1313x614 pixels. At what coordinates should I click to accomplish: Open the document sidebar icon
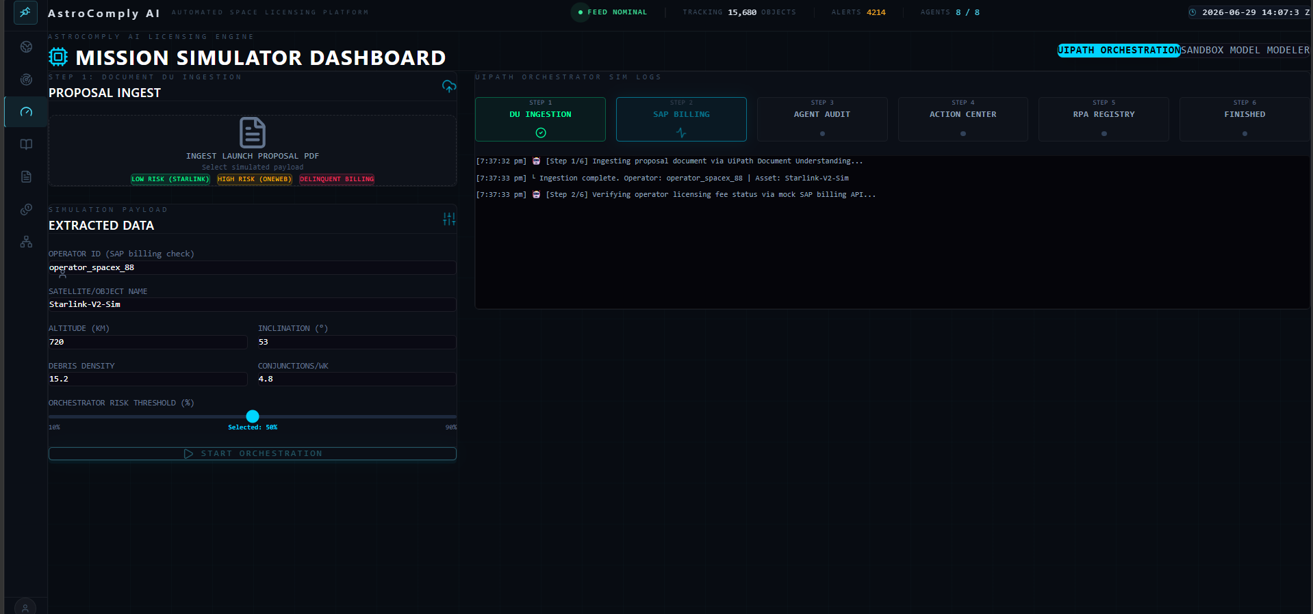click(26, 176)
